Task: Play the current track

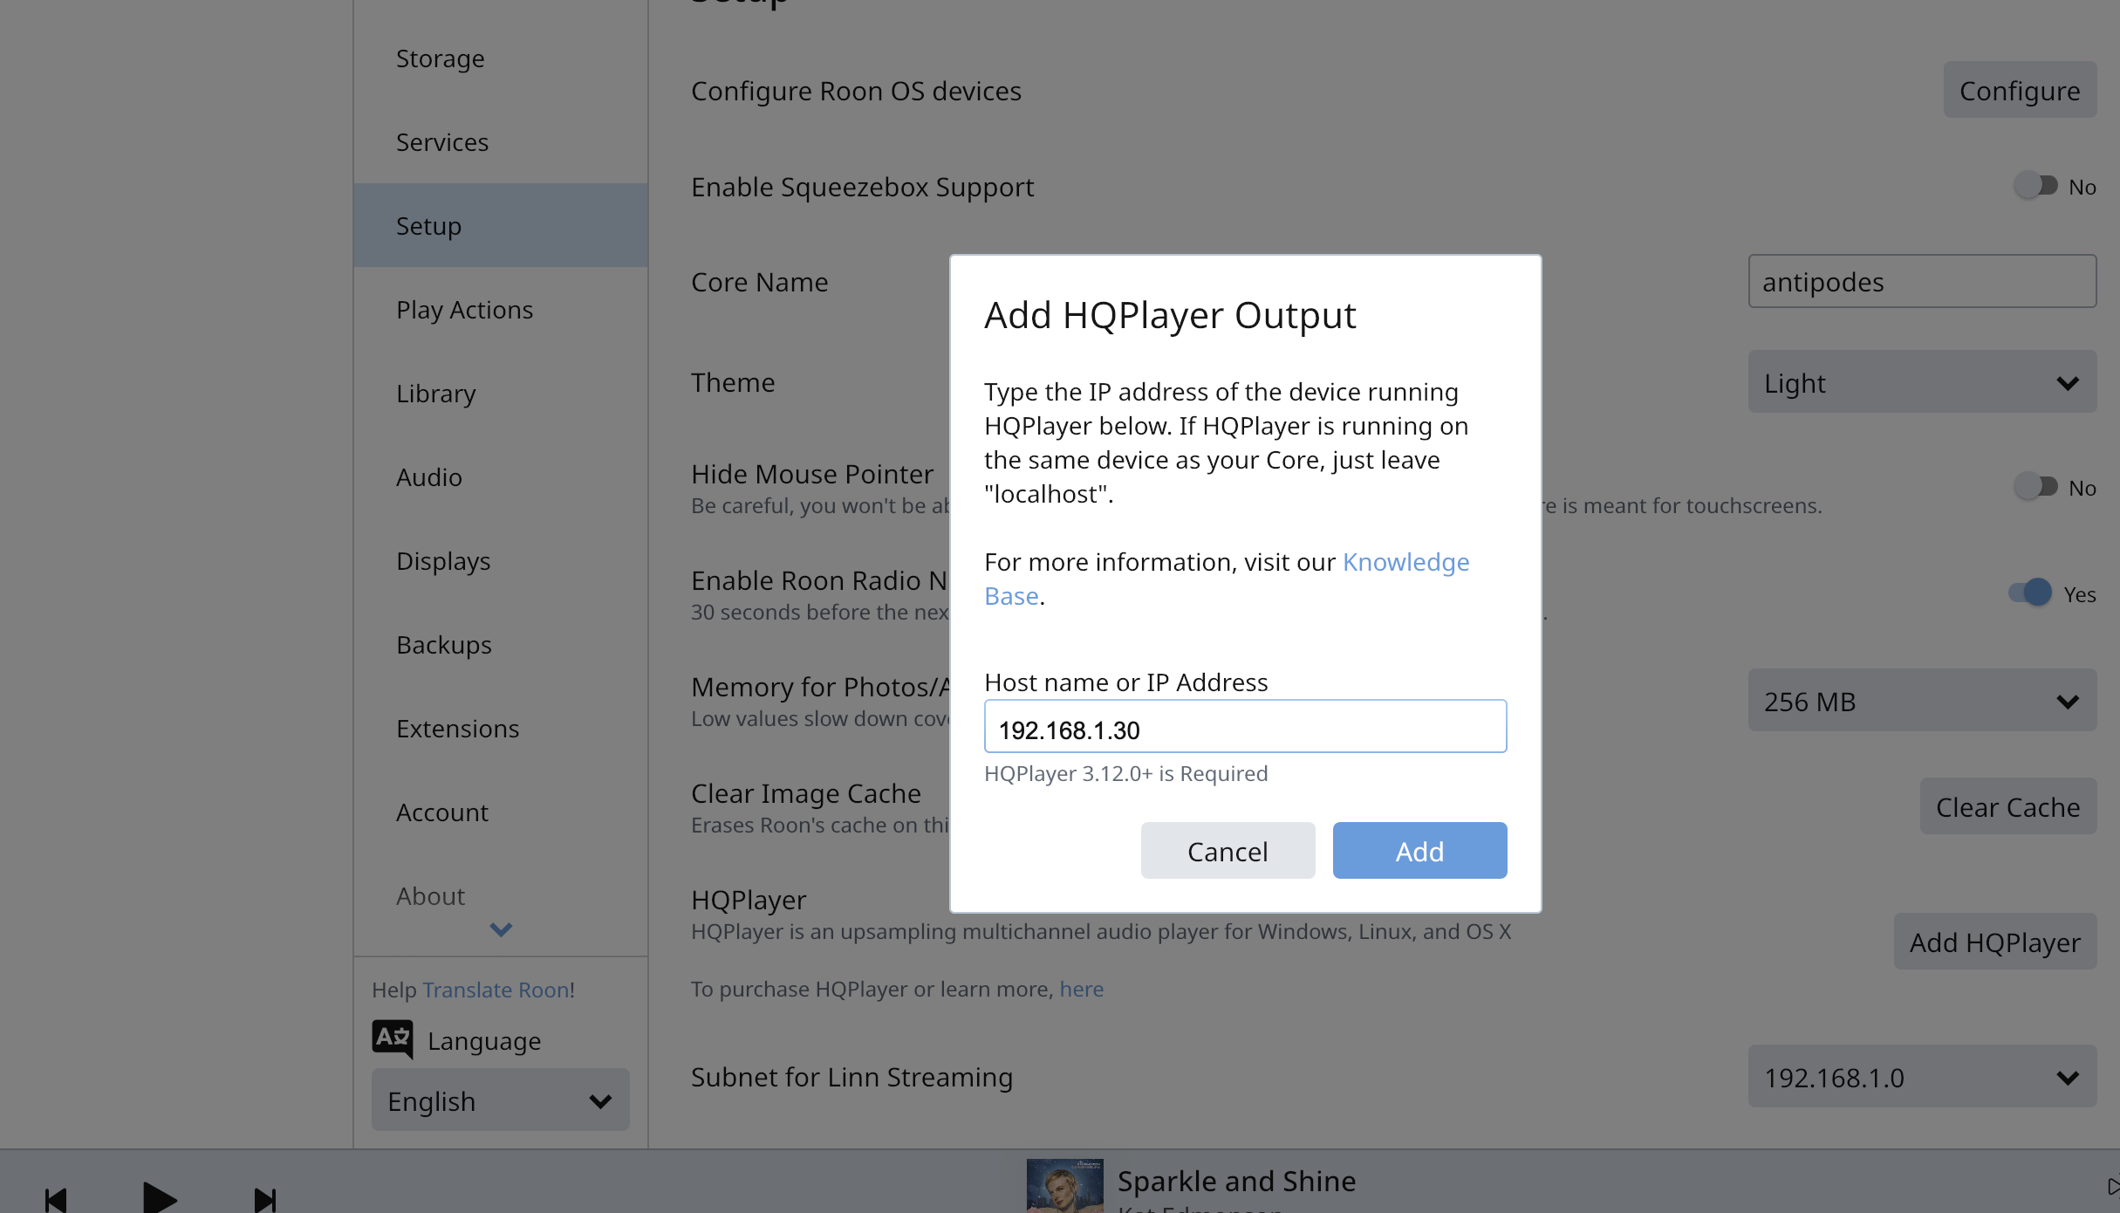Action: (x=159, y=1197)
